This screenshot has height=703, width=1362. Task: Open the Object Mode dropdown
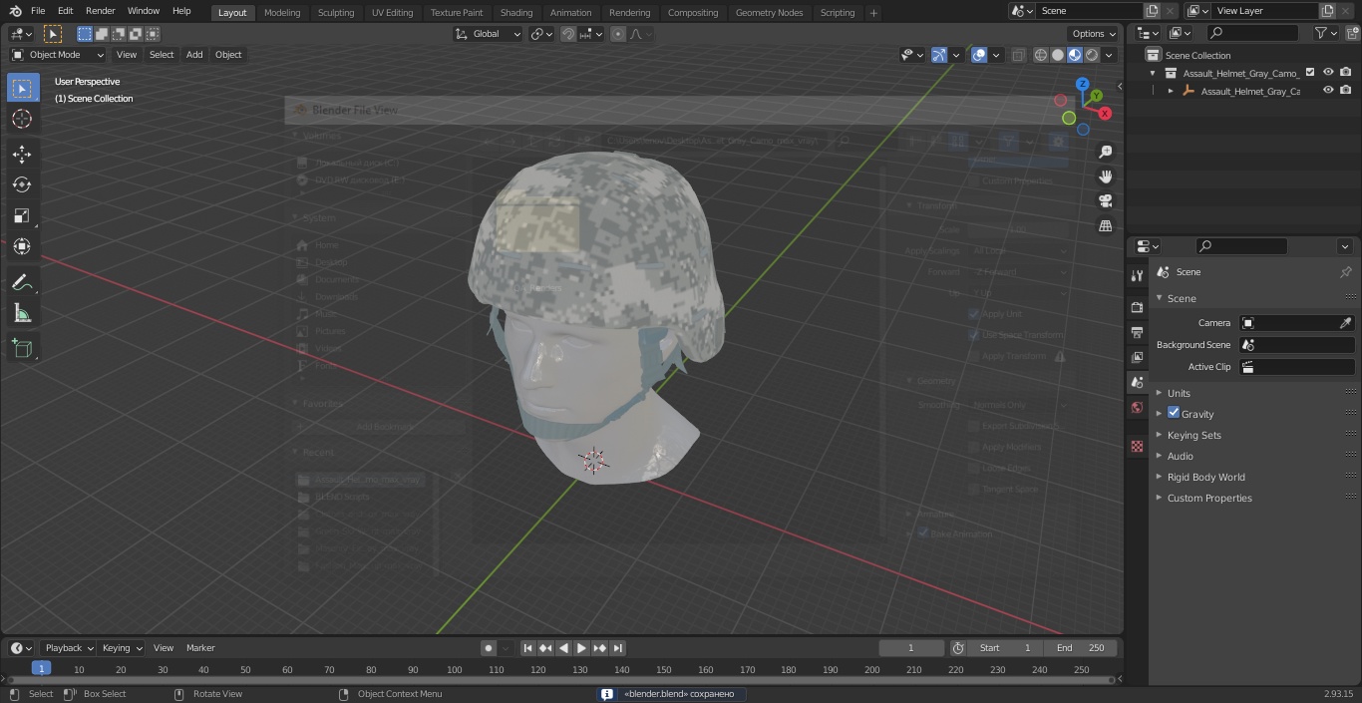(57, 55)
